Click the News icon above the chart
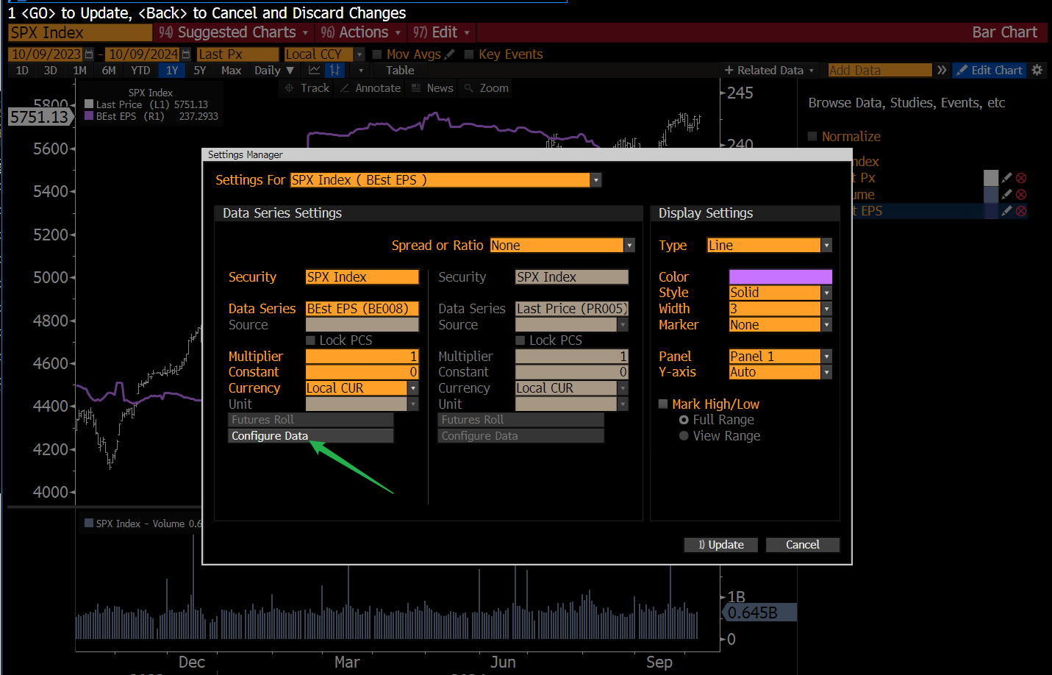The height and width of the screenshot is (675, 1052). 432,87
